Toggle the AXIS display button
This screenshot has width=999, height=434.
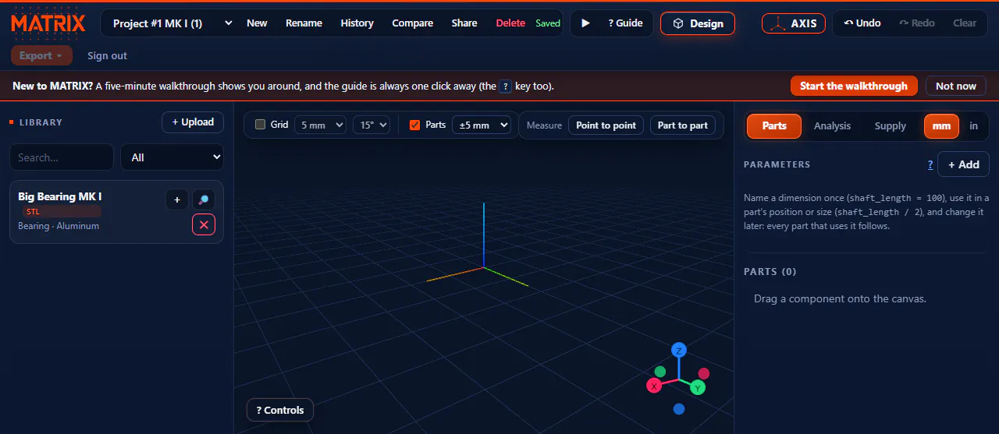click(x=794, y=23)
